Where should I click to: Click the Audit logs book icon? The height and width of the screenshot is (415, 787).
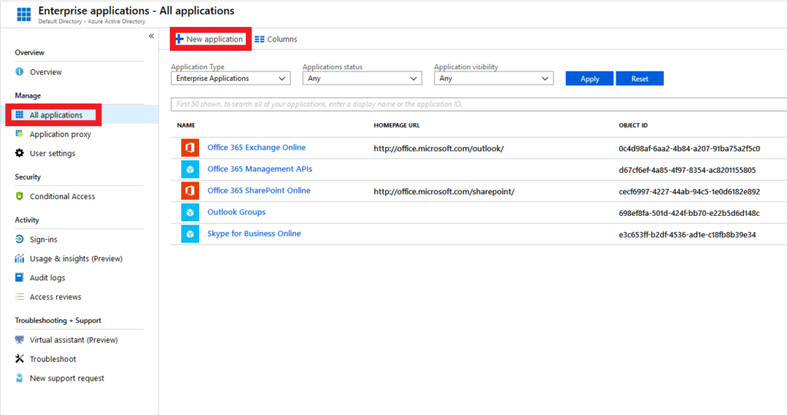(19, 277)
